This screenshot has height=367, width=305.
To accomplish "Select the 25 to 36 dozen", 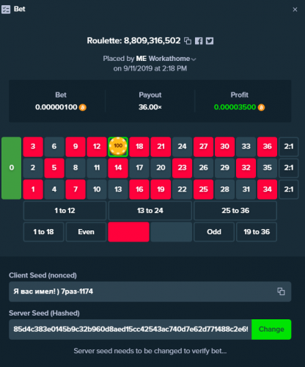I will pyautogui.click(x=235, y=211).
